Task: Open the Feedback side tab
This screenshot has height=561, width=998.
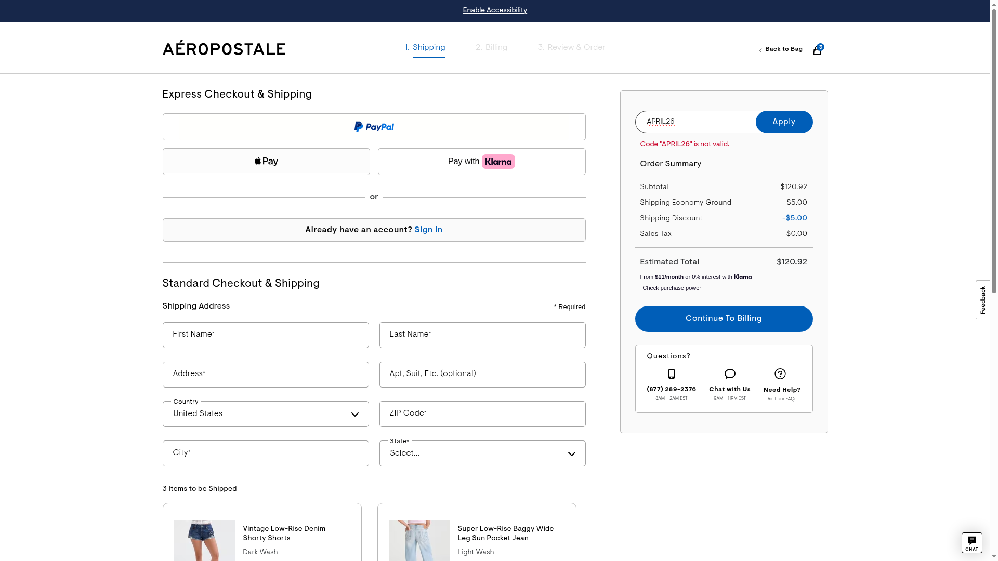Action: tap(983, 300)
